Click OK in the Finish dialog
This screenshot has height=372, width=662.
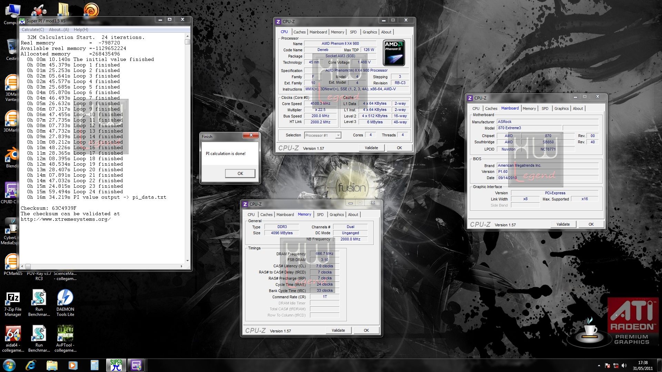point(240,174)
